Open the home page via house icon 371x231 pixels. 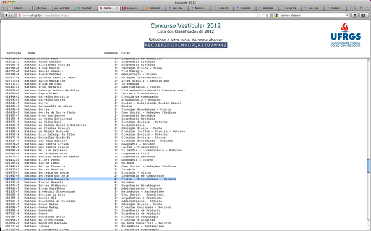tap(355, 15)
